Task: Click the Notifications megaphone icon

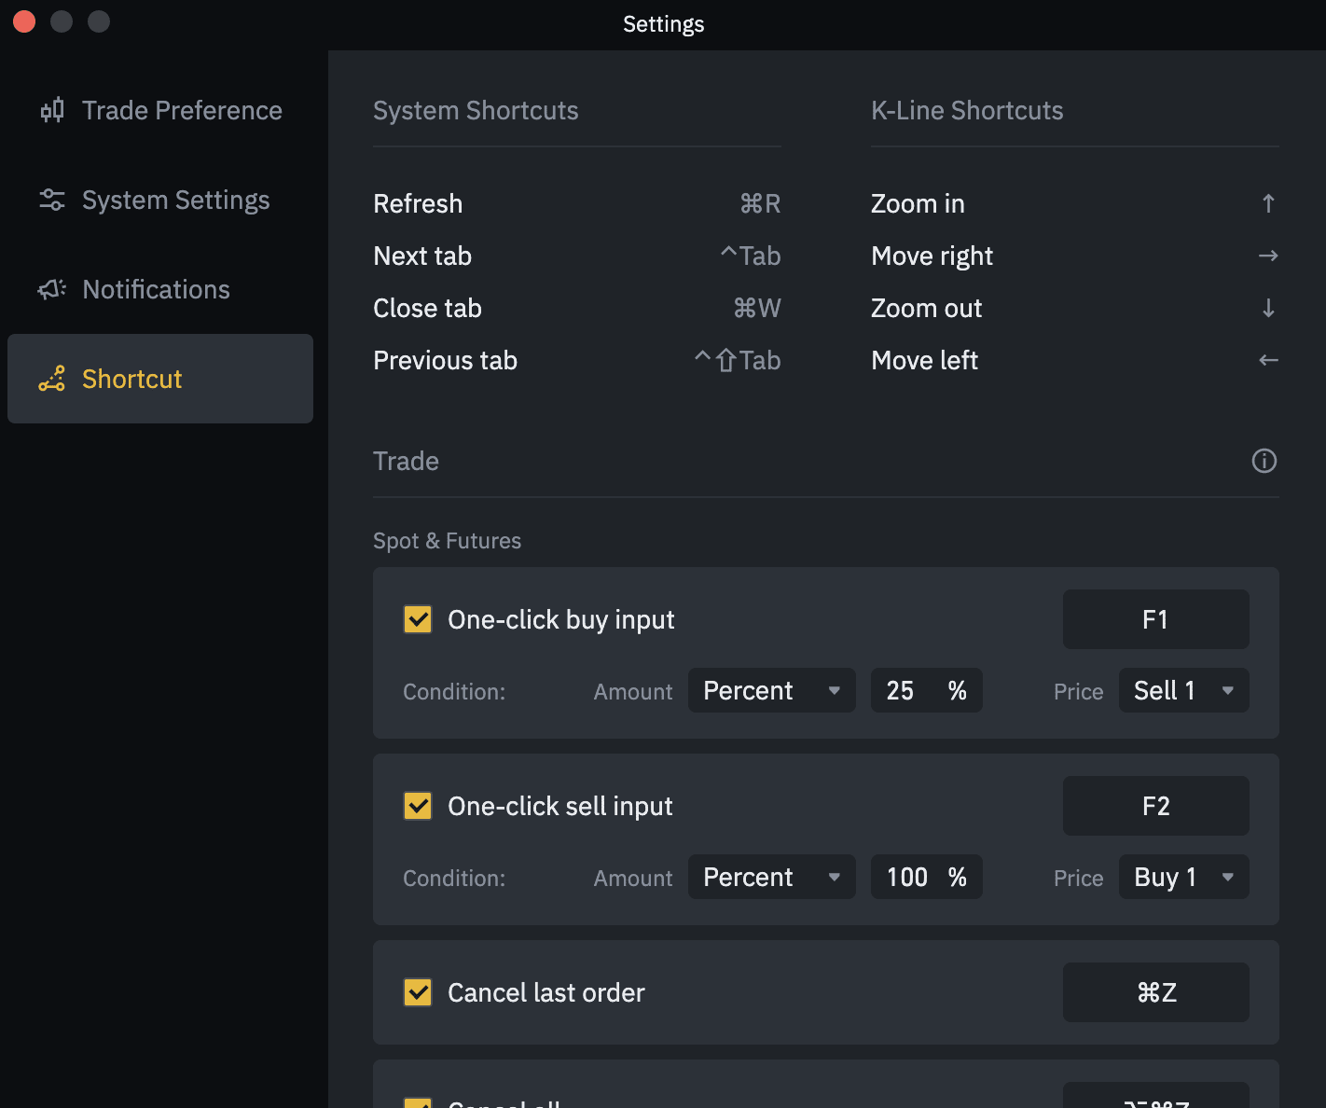Action: 52,289
